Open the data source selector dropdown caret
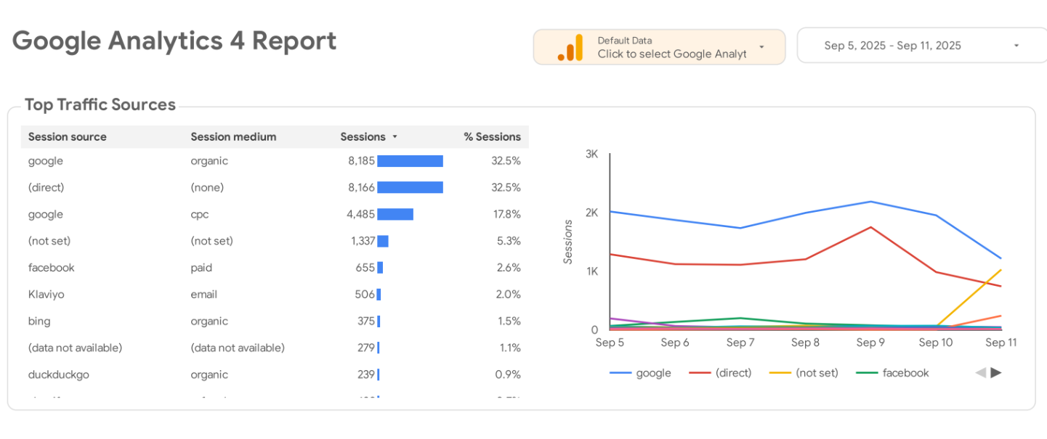 (761, 46)
